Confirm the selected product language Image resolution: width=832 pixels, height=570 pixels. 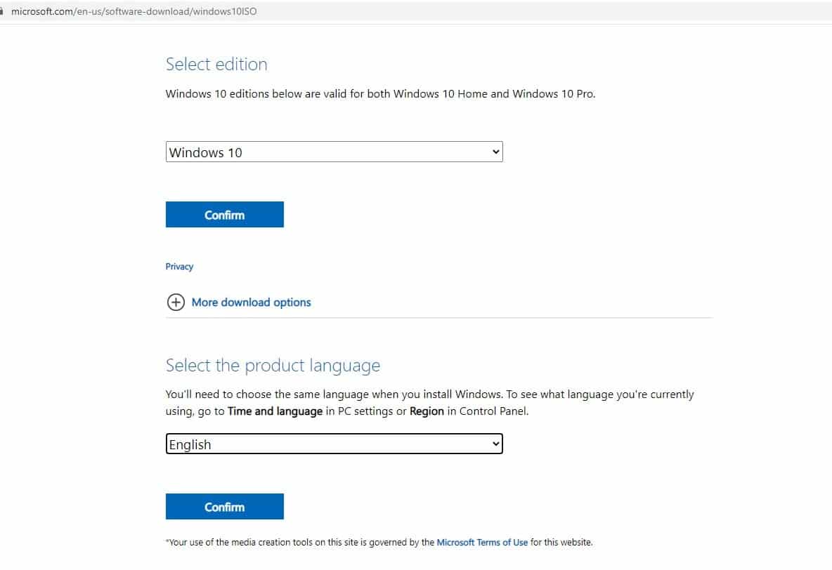coord(224,506)
